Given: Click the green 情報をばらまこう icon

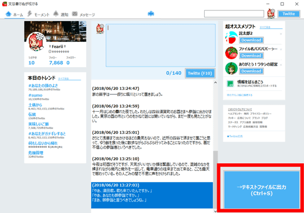Looking at the screenshot, I should click(x=230, y=83).
